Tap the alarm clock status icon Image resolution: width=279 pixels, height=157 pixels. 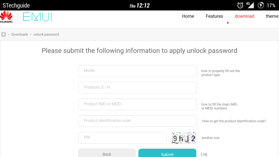coord(240,5)
